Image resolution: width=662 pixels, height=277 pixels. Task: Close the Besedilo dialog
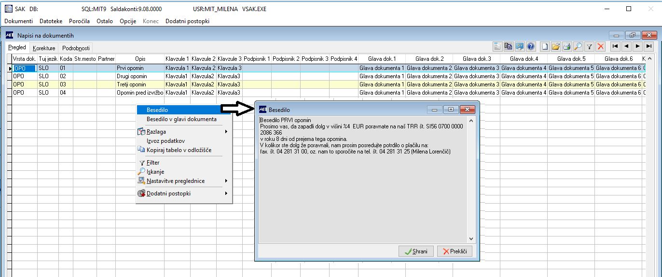(468, 110)
